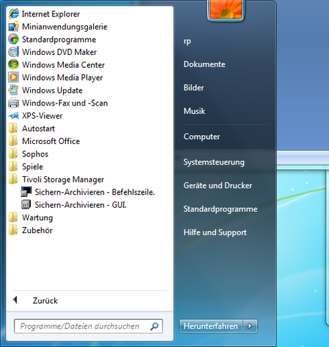Open Hilfe und Support
Viewport: 329px width, 347px height.
point(215,232)
